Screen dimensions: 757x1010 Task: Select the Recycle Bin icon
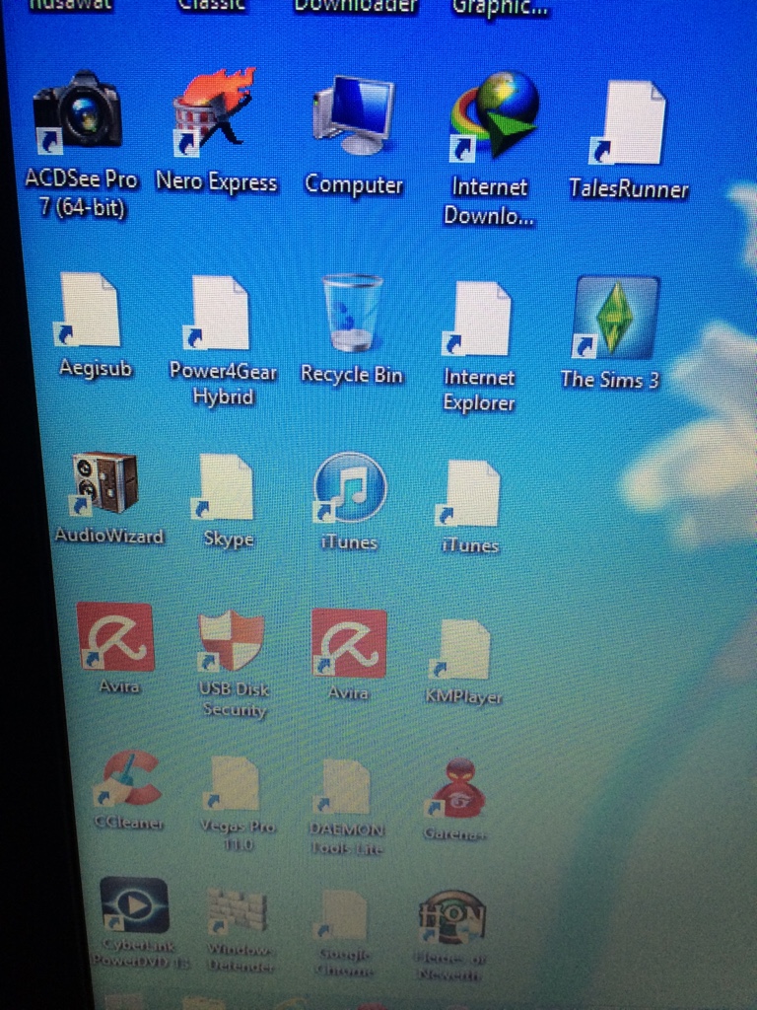coord(352,313)
